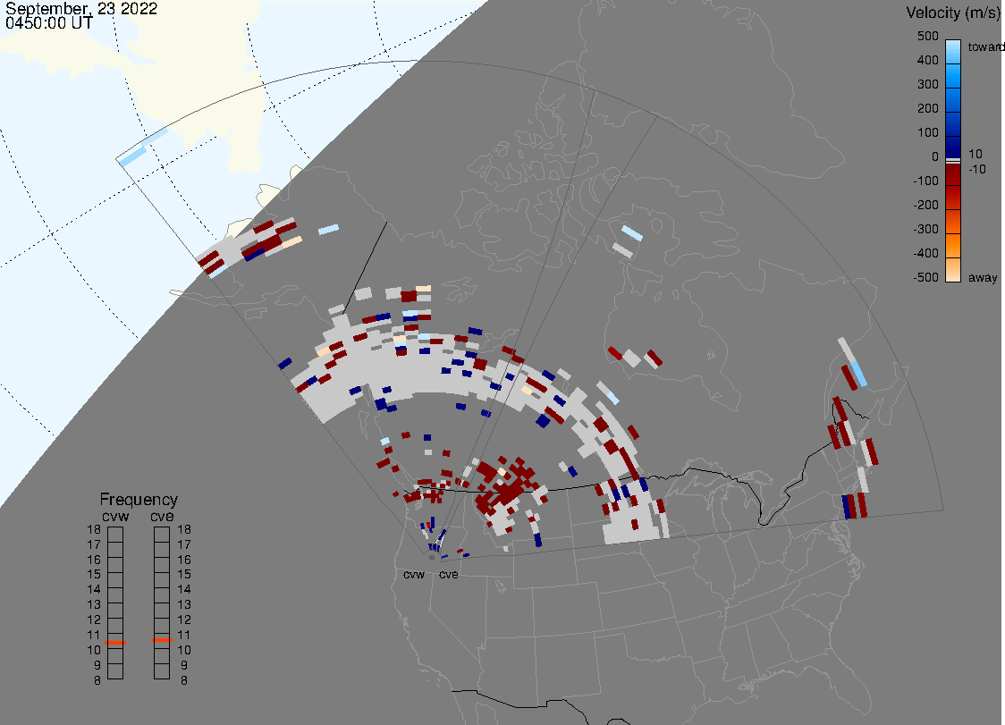Viewport: 1005px width, 725px height.
Task: Click the "cve" radar label on the map
Action: click(x=449, y=575)
